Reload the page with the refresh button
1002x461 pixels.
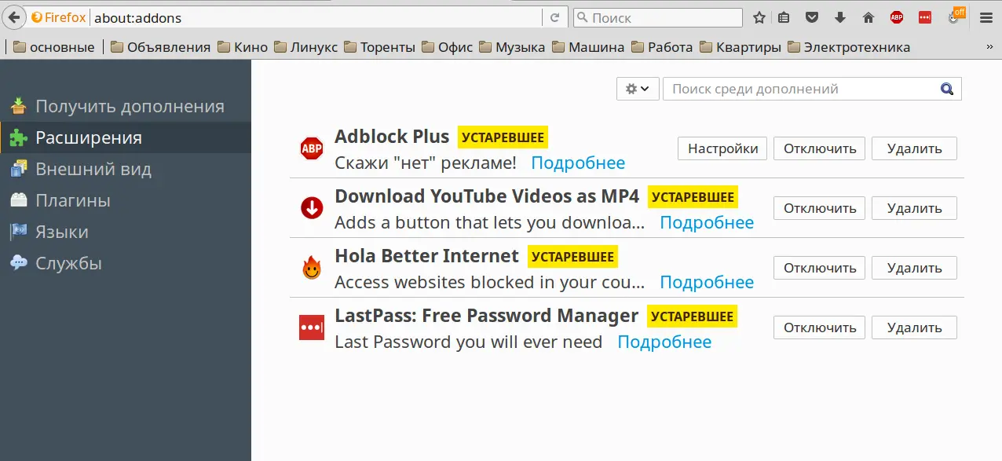tap(554, 17)
